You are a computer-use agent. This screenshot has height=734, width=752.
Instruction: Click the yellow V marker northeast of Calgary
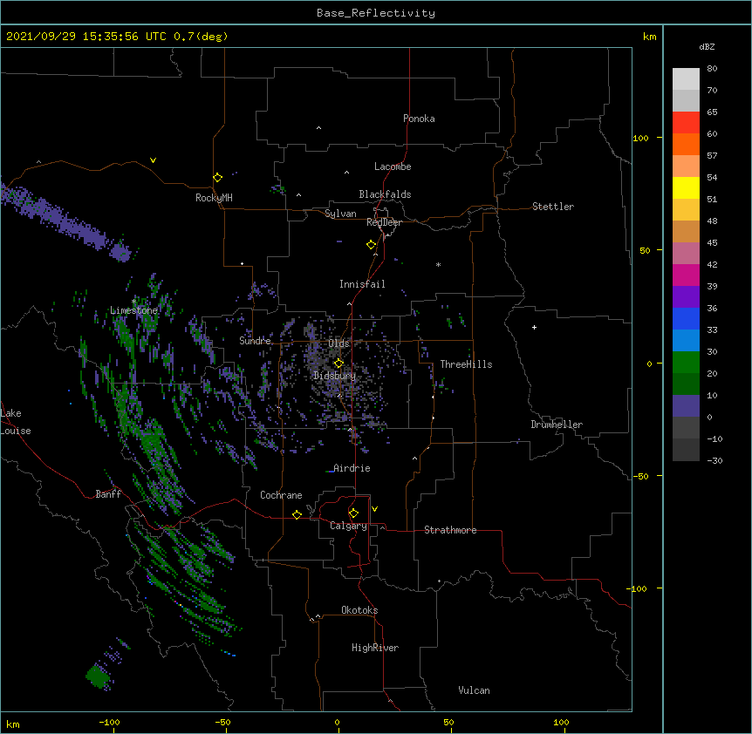[374, 509]
